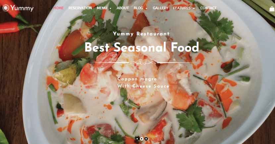Image resolution: width=275 pixels, height=144 pixels.
Task: Select the third slide indicator dot
Action: point(146,139)
